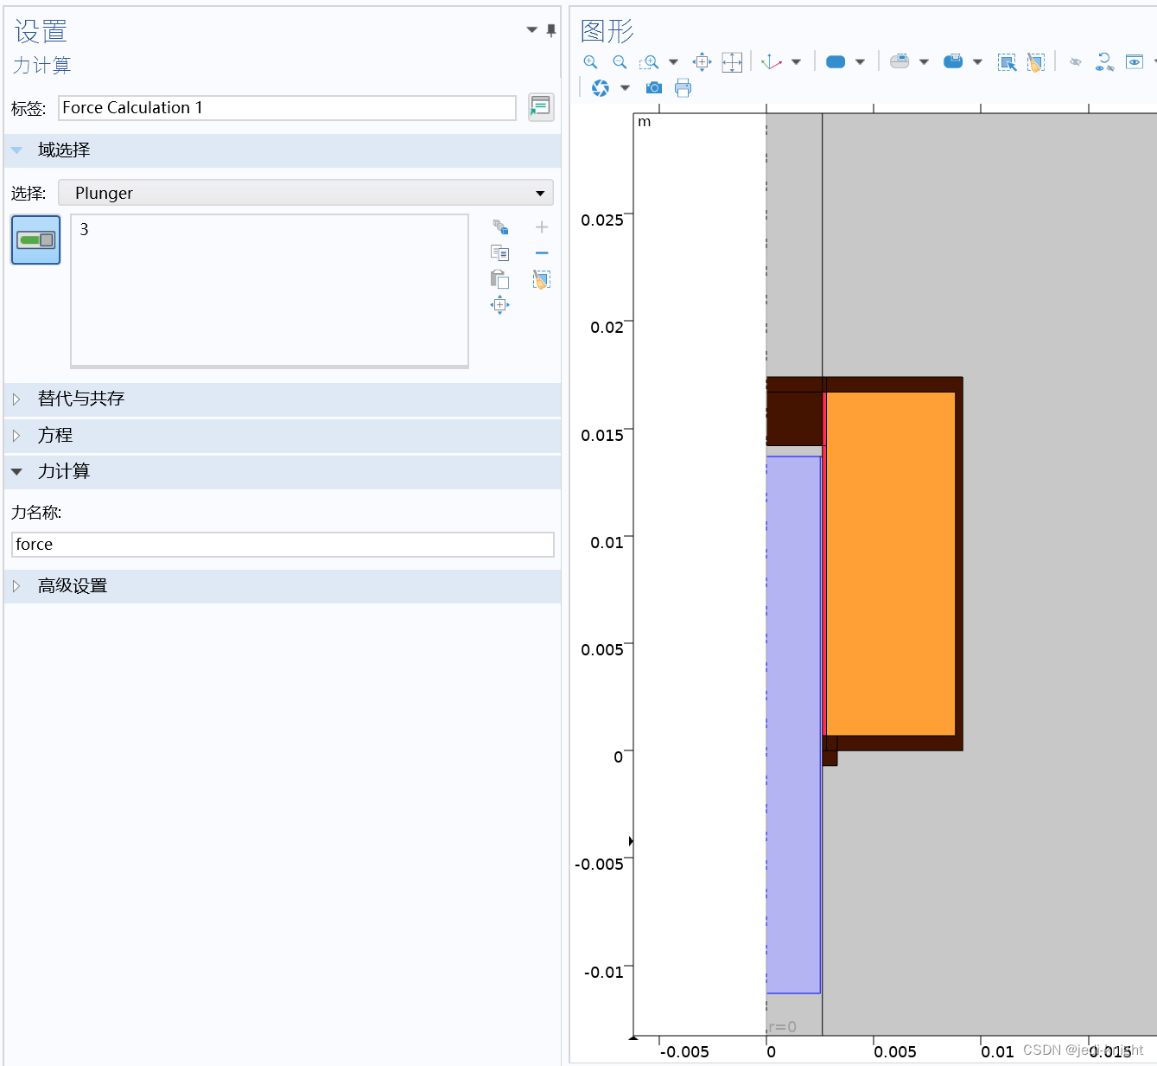This screenshot has height=1066, width=1157.
Task: Click the Zoom In icon in graphics toolbar
Action: (590, 62)
